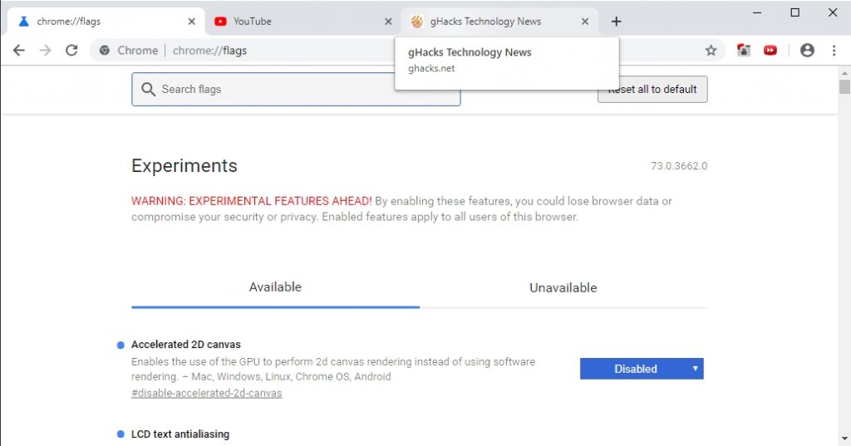Click the browser back arrow
Image resolution: width=851 pixels, height=446 pixels.
(x=19, y=51)
